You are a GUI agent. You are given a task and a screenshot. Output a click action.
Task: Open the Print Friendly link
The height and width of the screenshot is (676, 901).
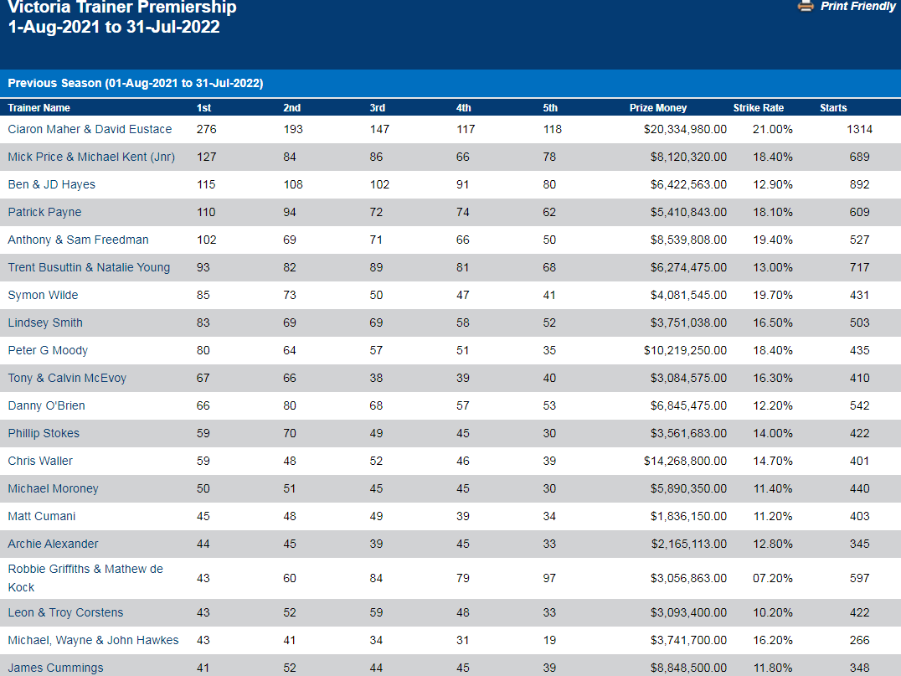(857, 6)
